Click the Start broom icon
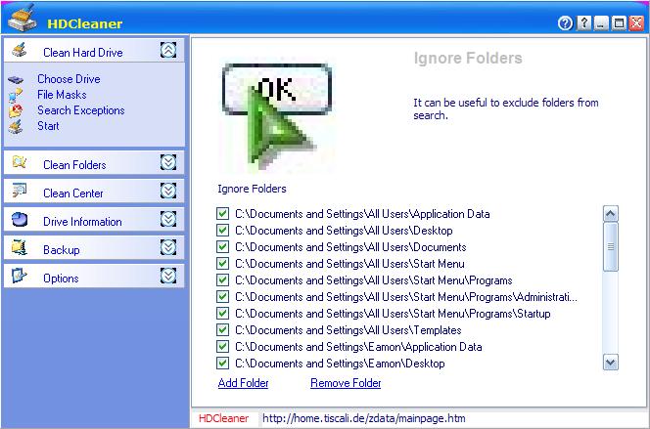Screen dimensions: 650x429 tap(16, 127)
